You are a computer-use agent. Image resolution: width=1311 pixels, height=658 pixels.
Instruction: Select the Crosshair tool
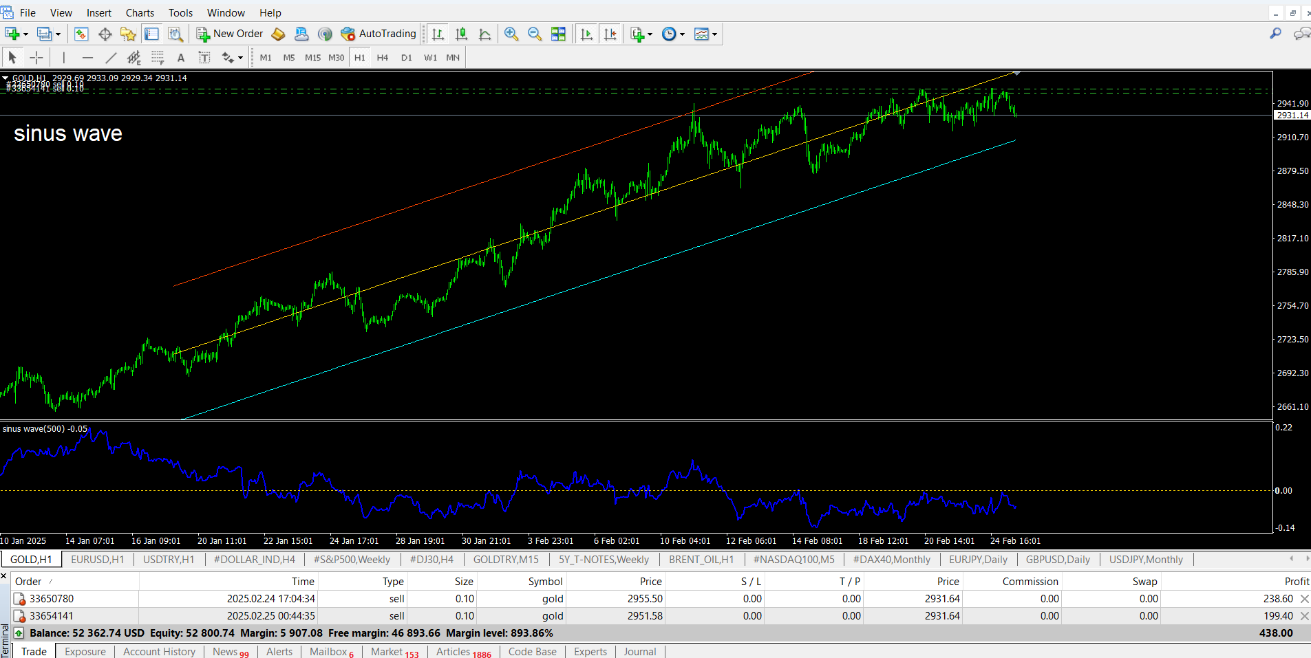pos(36,58)
